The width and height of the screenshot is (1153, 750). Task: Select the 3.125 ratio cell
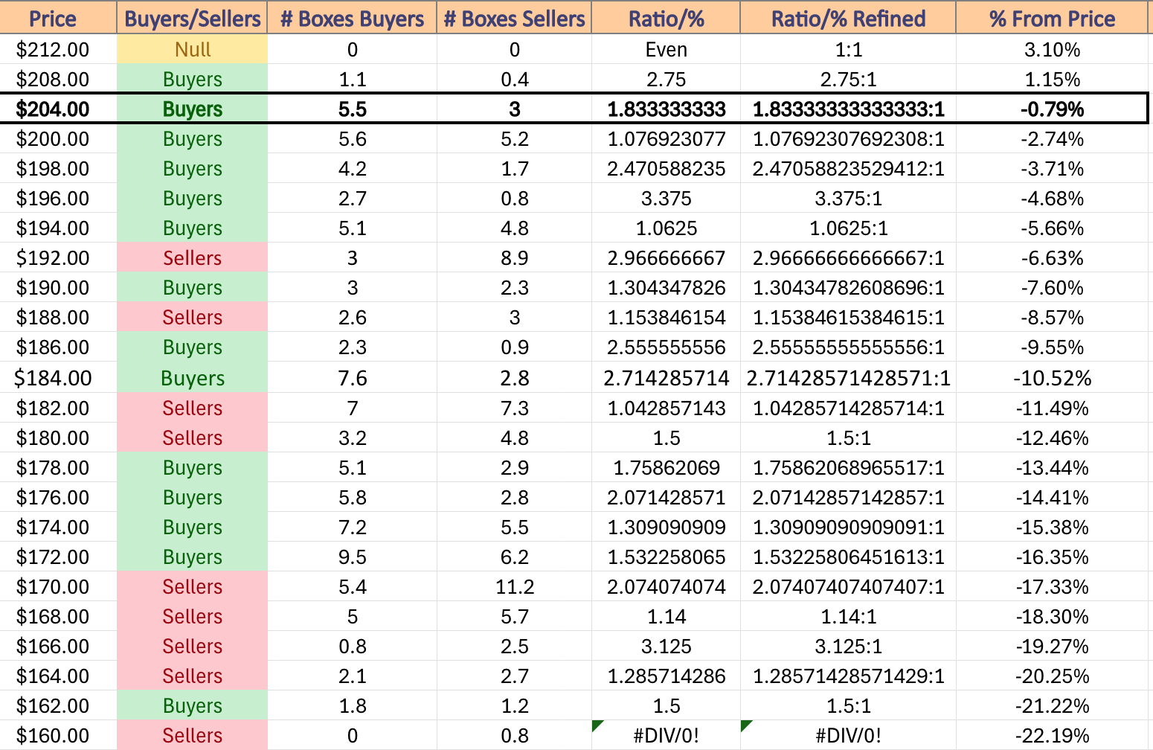(x=666, y=646)
